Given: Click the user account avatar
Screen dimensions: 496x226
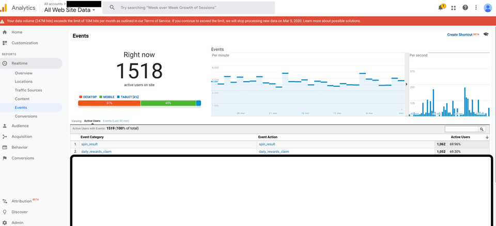Looking at the screenshot, I should click(488, 8).
